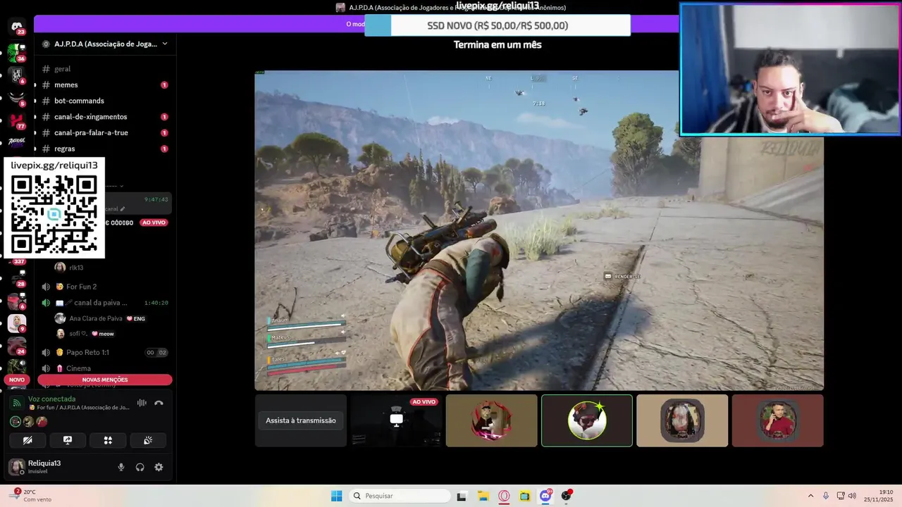Viewport: 902px width, 507px height.
Task: Open activities launcher icon in voice panel
Action: pos(108,440)
